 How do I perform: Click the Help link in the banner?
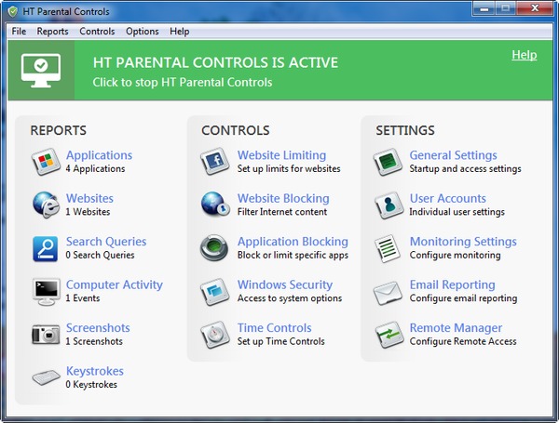point(524,55)
